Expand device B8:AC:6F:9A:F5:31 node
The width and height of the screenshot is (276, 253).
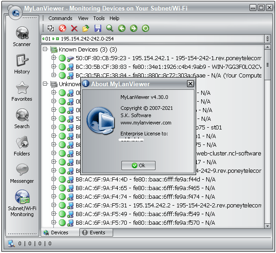[54, 205]
